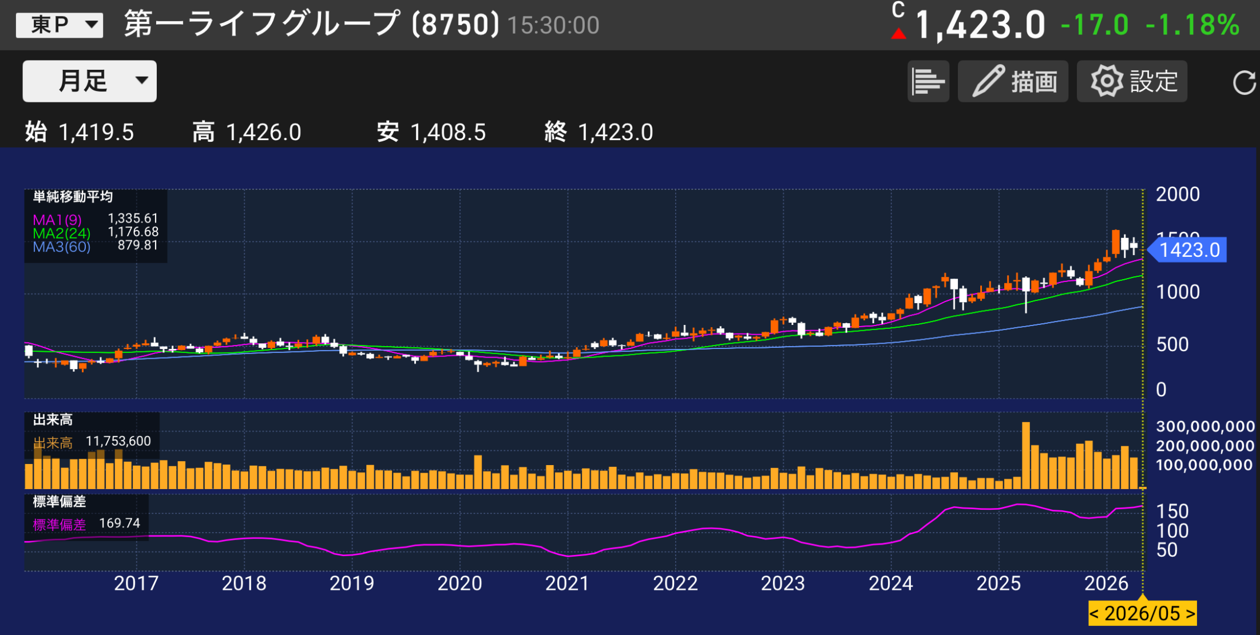1260x635 pixels.
Task: Open the 設定 settings button
Action: coord(1132,81)
